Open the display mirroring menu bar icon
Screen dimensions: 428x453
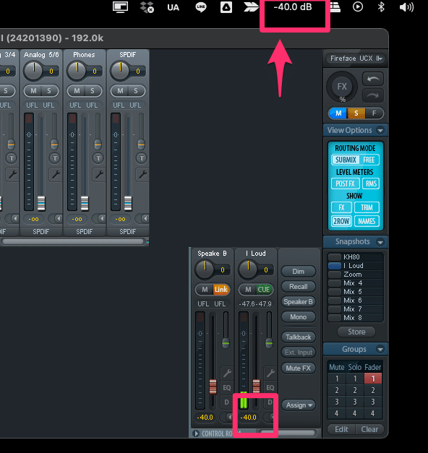click(120, 7)
